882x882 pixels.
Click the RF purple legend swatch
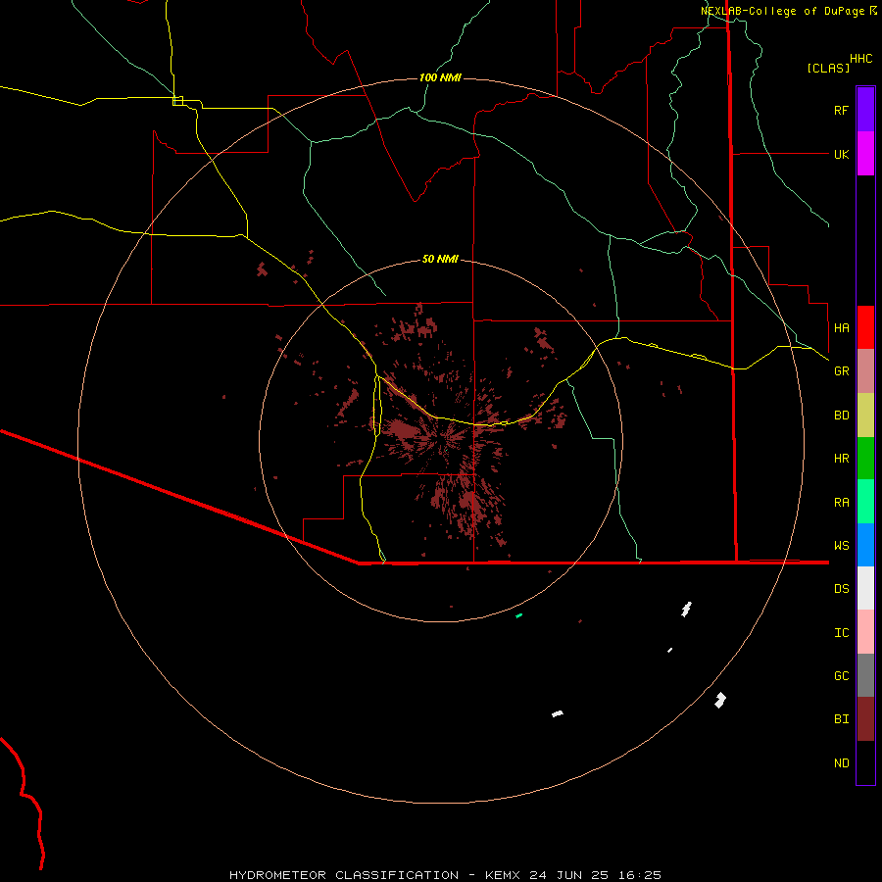(865, 110)
